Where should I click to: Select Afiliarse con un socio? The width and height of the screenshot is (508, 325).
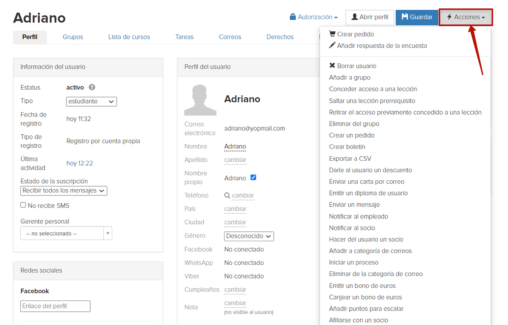pyautogui.click(x=358, y=320)
